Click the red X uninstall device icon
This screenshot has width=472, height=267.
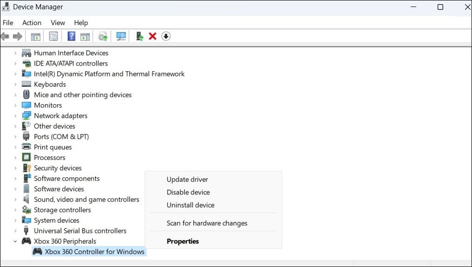[x=153, y=36]
